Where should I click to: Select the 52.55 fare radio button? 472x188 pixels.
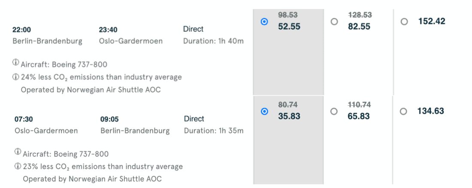pyautogui.click(x=264, y=21)
